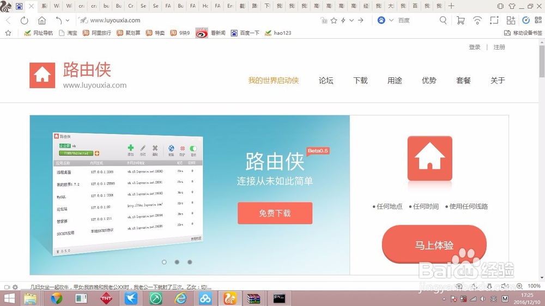
Task: Open 套餐 menu item
Action: point(463,81)
